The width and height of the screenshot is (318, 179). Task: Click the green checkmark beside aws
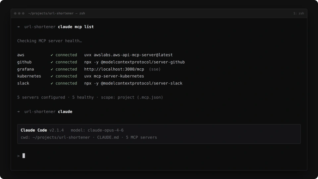tap(52, 55)
